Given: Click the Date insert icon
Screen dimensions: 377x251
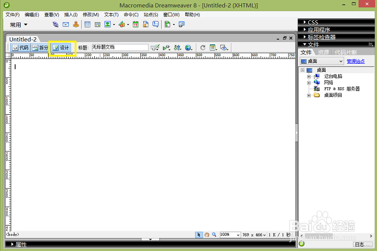Looking at the screenshot, I should 136,25.
